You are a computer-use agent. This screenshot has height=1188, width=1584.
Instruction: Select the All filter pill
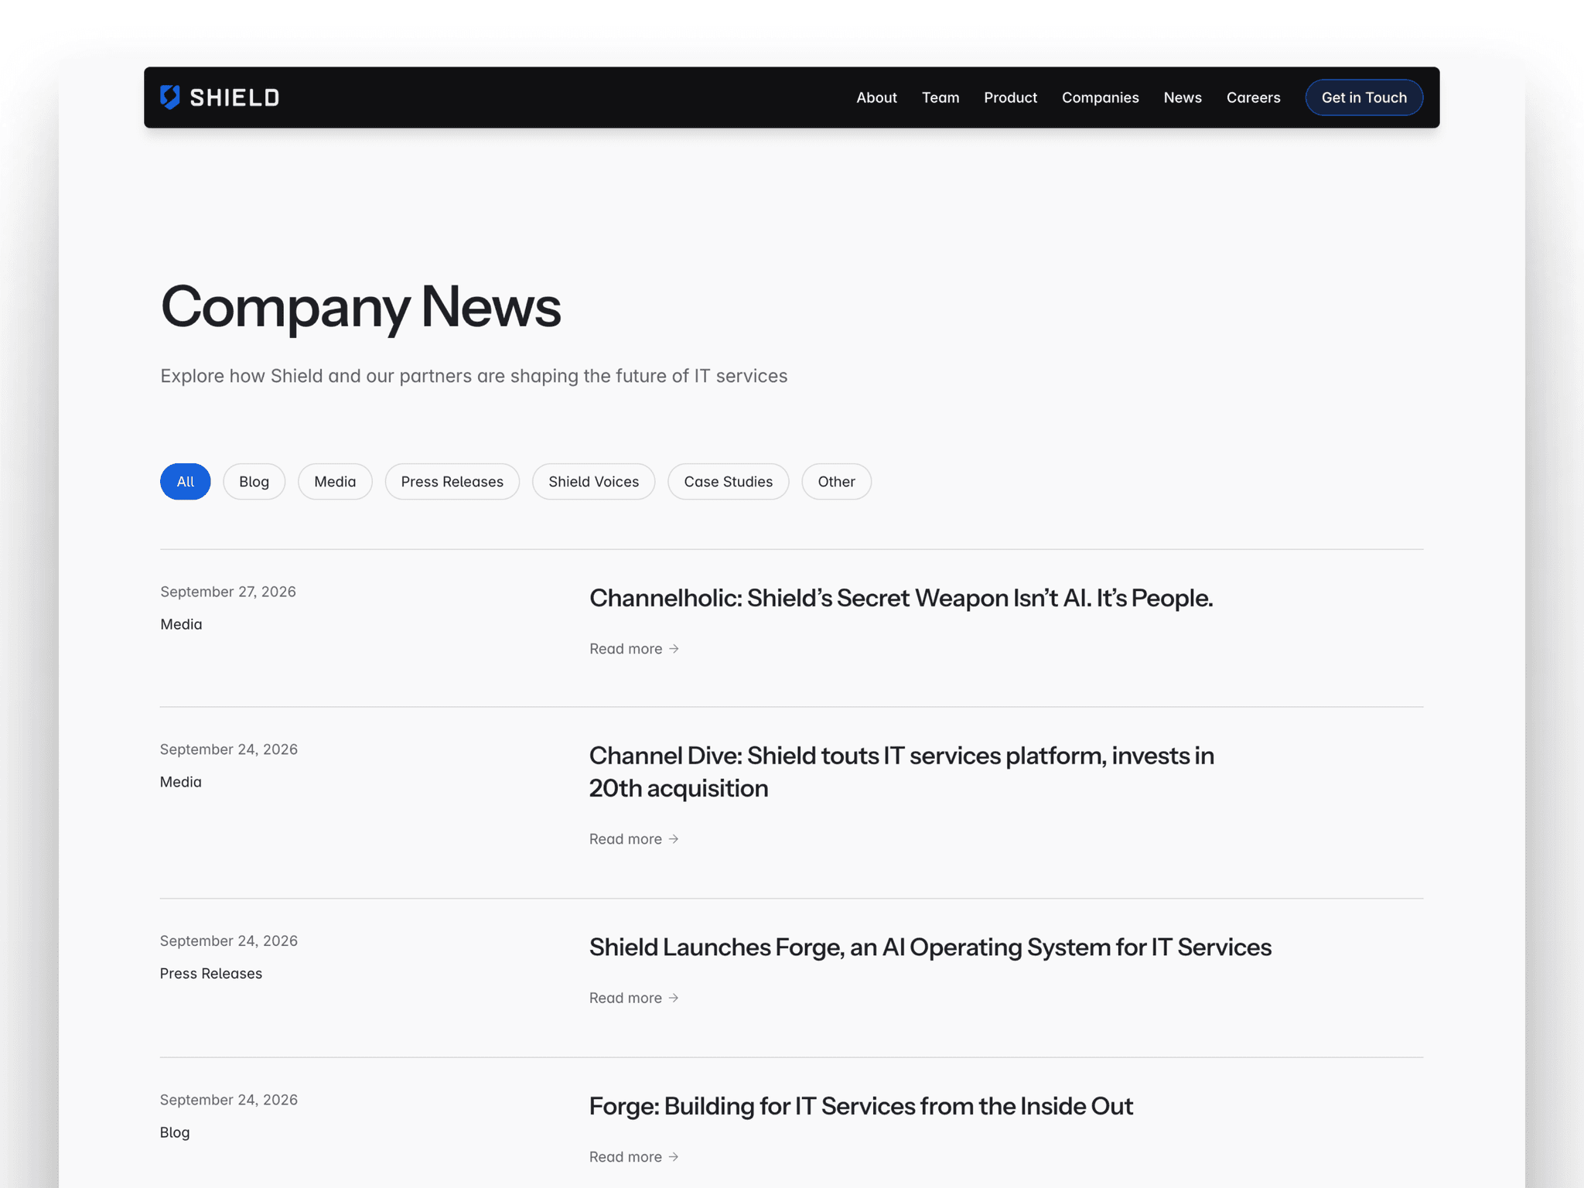click(x=185, y=481)
